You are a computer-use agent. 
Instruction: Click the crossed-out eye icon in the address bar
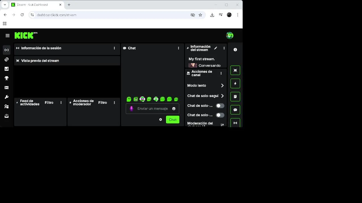pyautogui.click(x=193, y=15)
